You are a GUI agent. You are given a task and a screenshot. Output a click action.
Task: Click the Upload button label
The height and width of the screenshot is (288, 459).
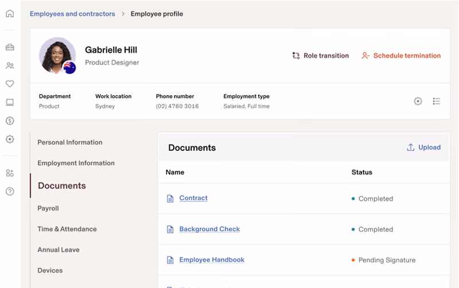coord(429,147)
